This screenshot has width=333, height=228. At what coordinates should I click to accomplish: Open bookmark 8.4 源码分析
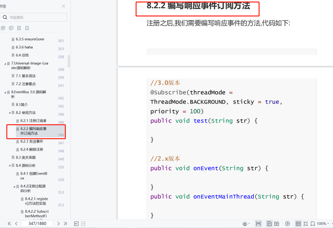(26, 166)
